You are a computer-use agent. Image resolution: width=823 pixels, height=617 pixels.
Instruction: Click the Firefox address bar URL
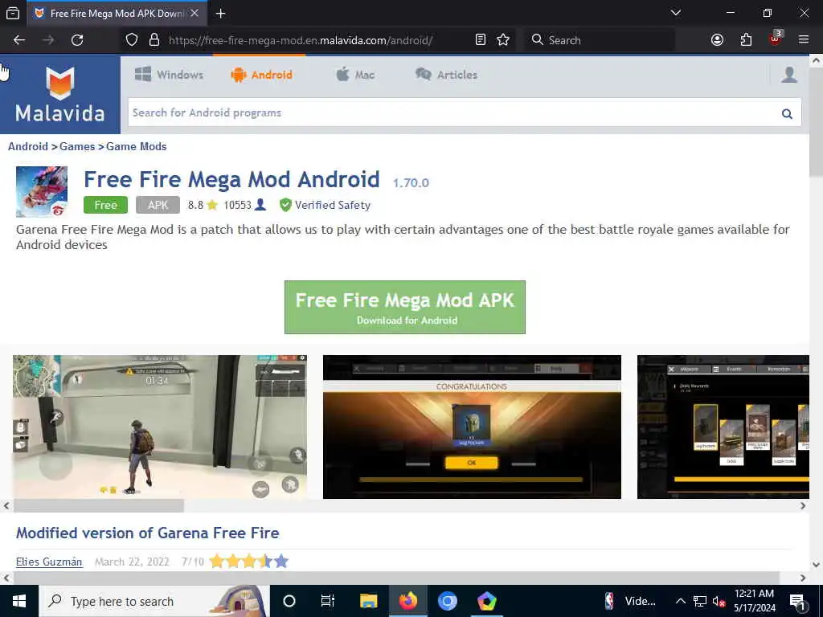(x=301, y=40)
